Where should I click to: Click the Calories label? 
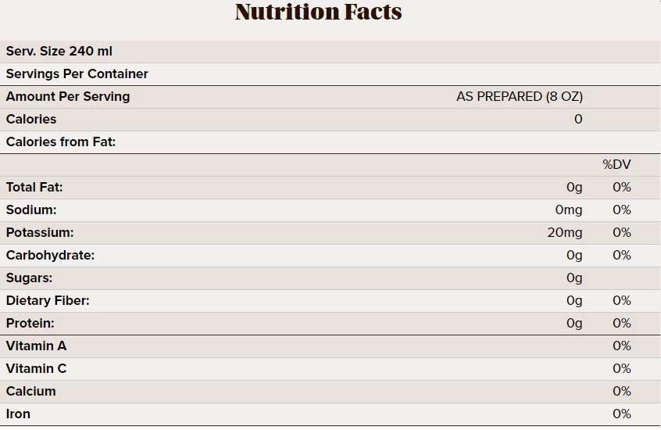tap(31, 120)
